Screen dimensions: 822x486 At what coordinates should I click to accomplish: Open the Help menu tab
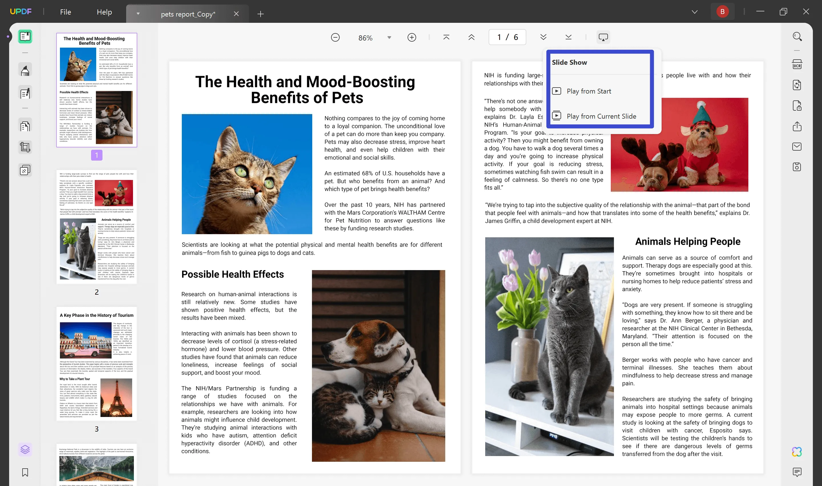pos(104,11)
